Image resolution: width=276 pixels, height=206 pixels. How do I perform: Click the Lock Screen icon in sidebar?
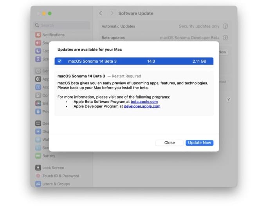(38, 168)
